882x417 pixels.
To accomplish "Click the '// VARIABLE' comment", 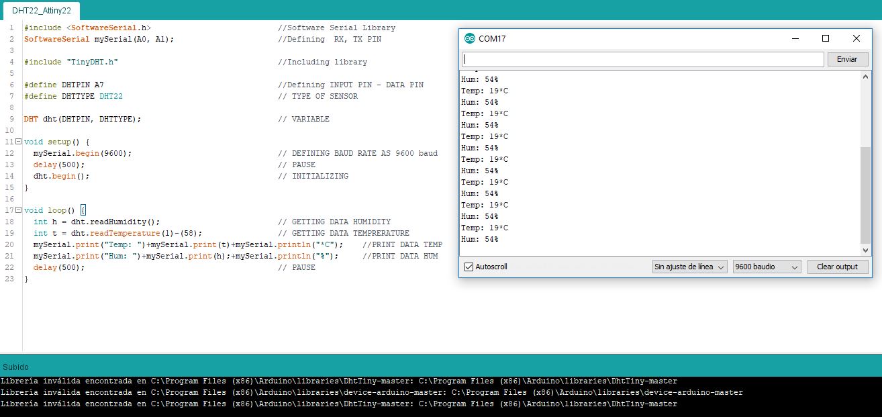I will (303, 120).
